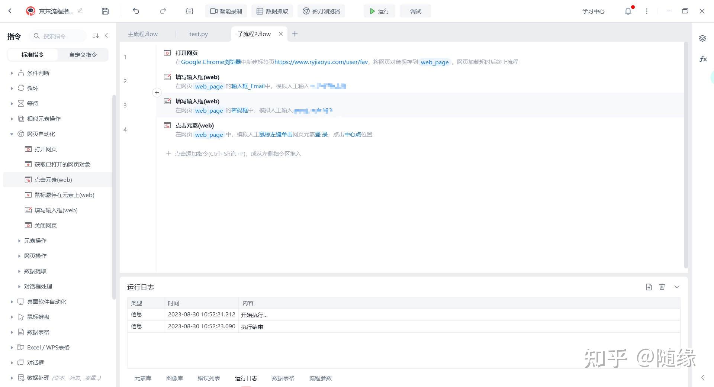Switch to the 自定义指令 tab
This screenshot has height=387, width=714.
82,55
